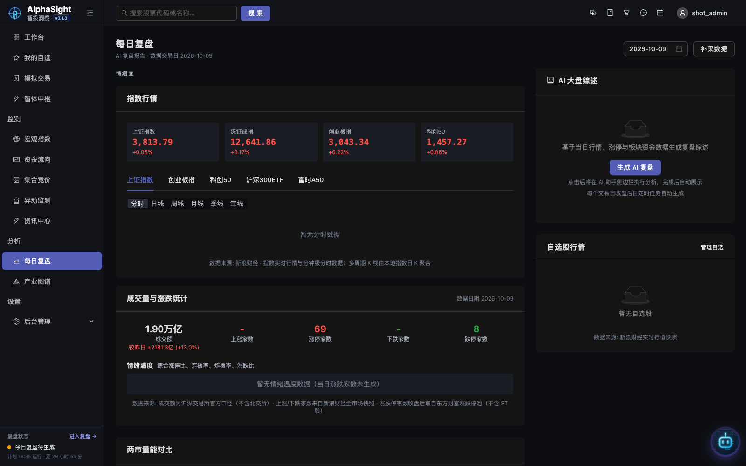Screen dimensions: 746x466
Task: Switch to 富时A50 tab
Action: (x=311, y=180)
